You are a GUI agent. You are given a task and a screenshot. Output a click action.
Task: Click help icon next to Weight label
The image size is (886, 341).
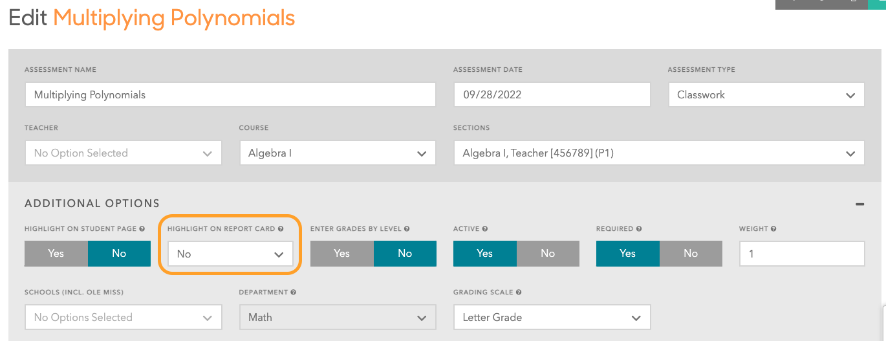pos(774,229)
